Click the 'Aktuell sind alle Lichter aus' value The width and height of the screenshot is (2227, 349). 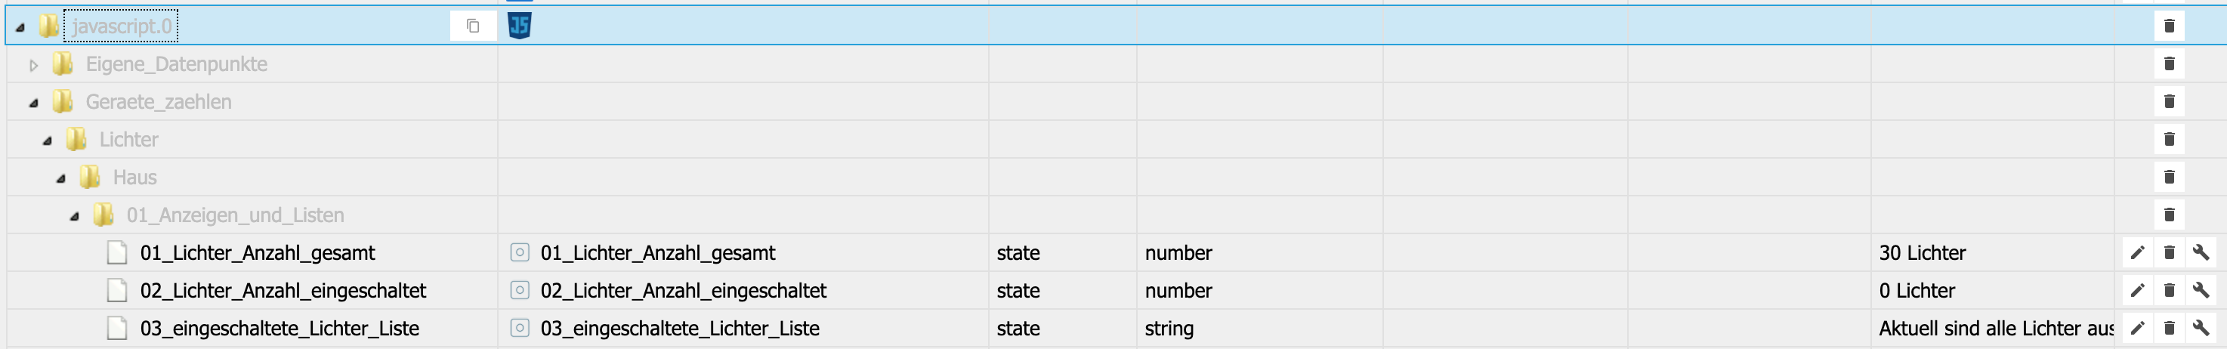click(x=1995, y=329)
